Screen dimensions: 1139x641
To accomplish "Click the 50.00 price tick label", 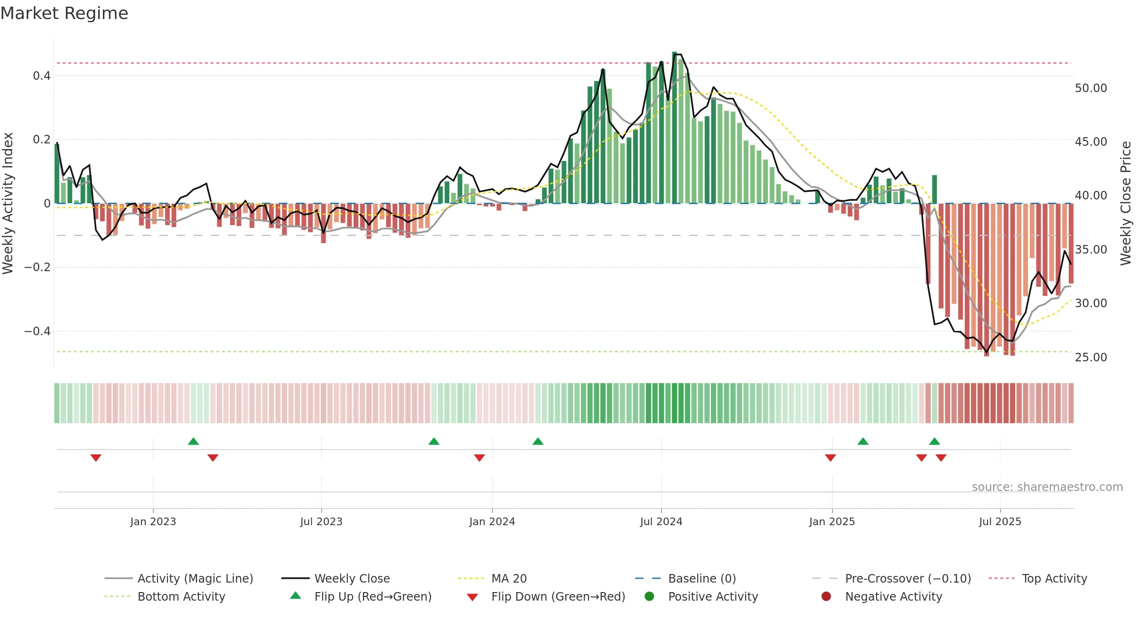I will click(x=1091, y=88).
